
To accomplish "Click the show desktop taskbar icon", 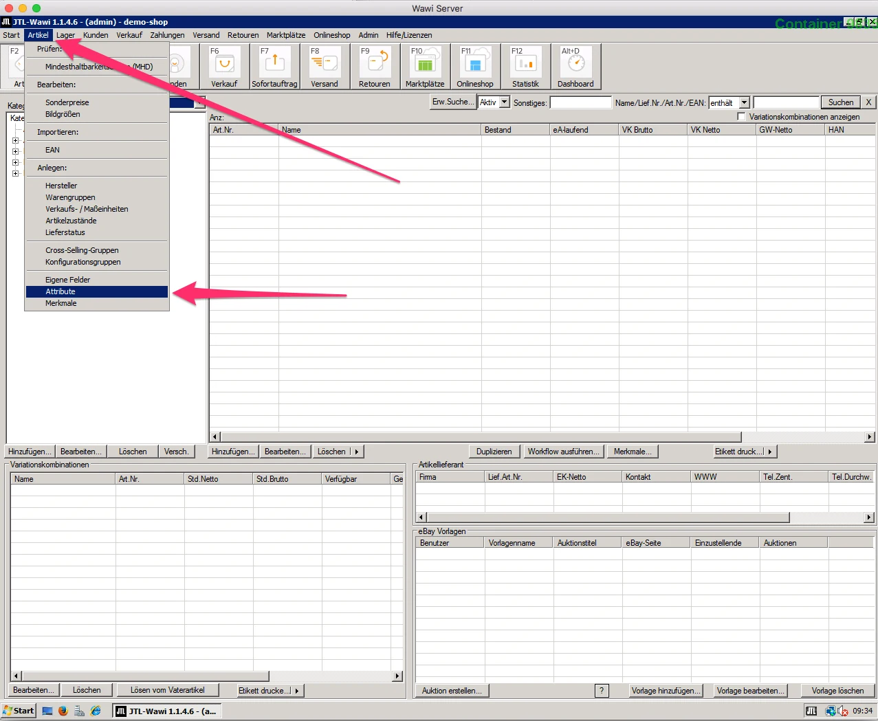I will (x=47, y=711).
